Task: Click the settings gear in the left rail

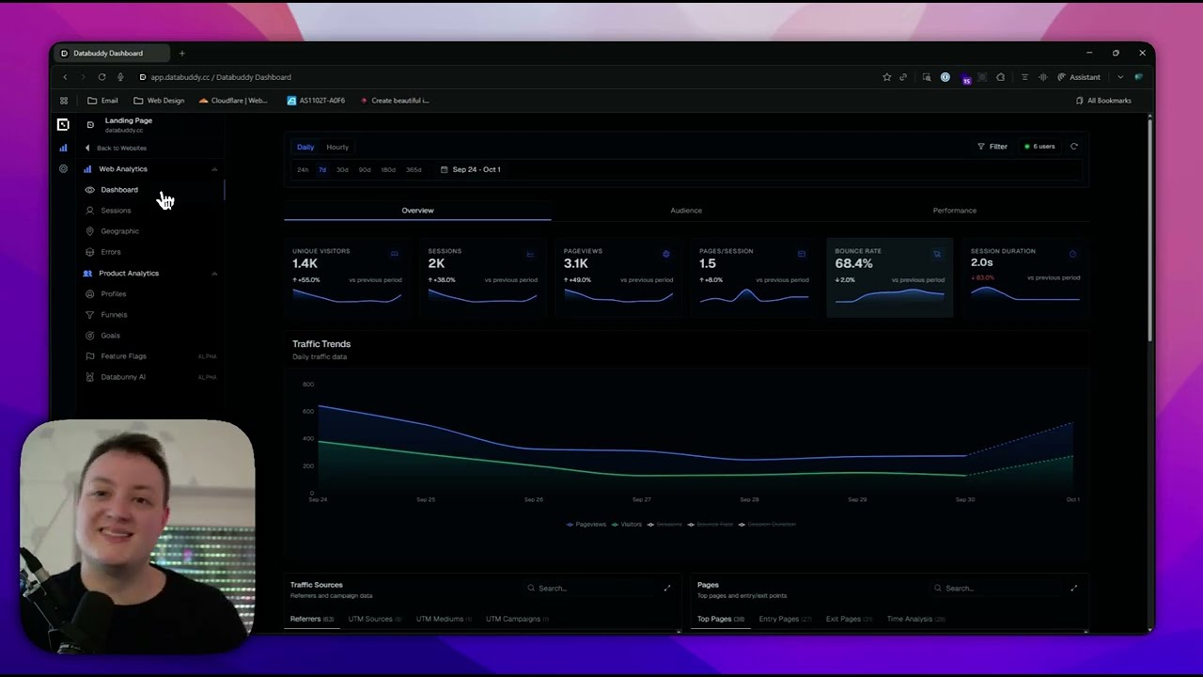Action: click(63, 169)
